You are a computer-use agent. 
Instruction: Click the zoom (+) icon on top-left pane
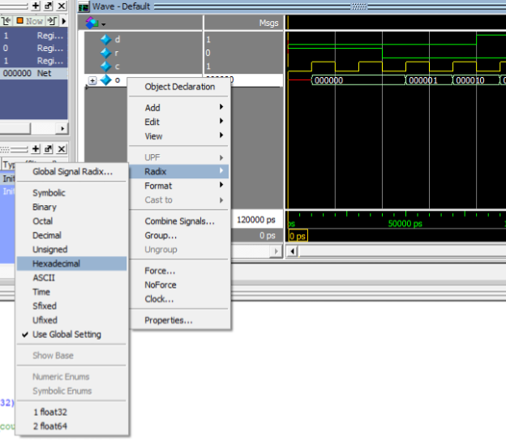point(36,6)
